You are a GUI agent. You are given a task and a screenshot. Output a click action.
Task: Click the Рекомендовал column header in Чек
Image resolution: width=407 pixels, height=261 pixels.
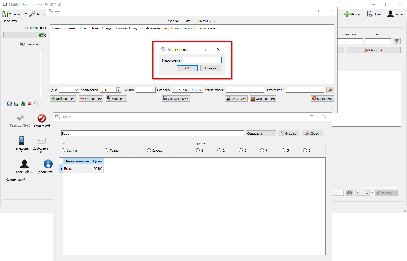tap(208, 28)
